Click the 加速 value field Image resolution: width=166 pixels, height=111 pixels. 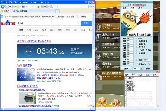click(146, 60)
